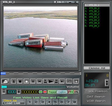The image size is (112, 106).
Task: Increase value with the plus button
Action: 19,92
